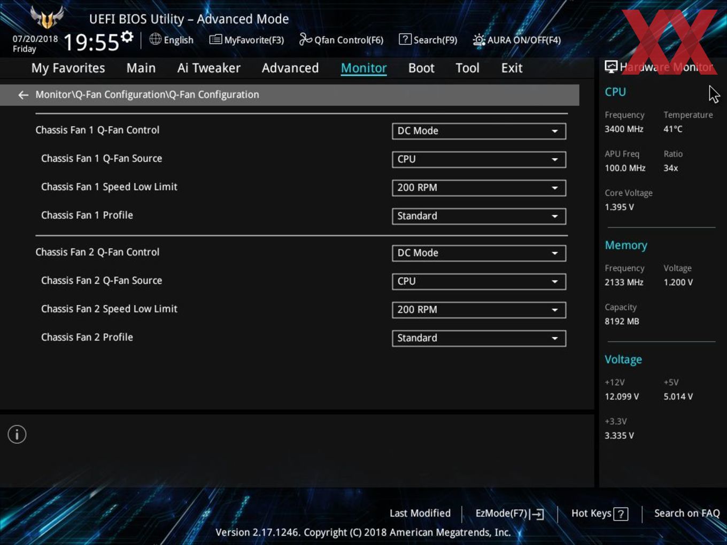This screenshot has height=545, width=727.
Task: Click the CPU temperature value 41°C
Action: 673,129
